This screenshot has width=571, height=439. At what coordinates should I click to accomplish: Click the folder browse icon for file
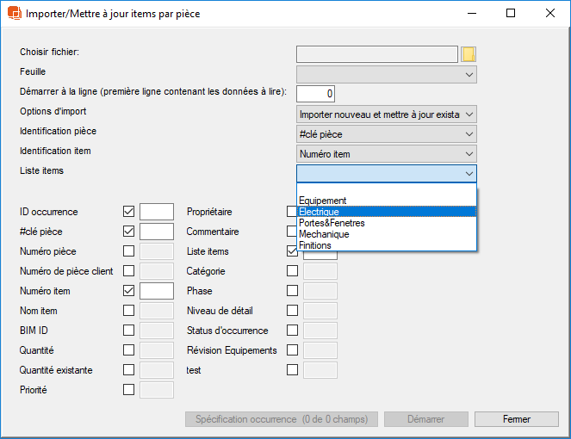(x=469, y=54)
